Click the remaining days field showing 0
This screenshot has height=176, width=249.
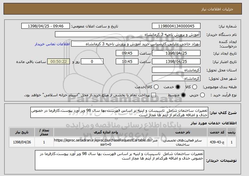tap(92, 62)
